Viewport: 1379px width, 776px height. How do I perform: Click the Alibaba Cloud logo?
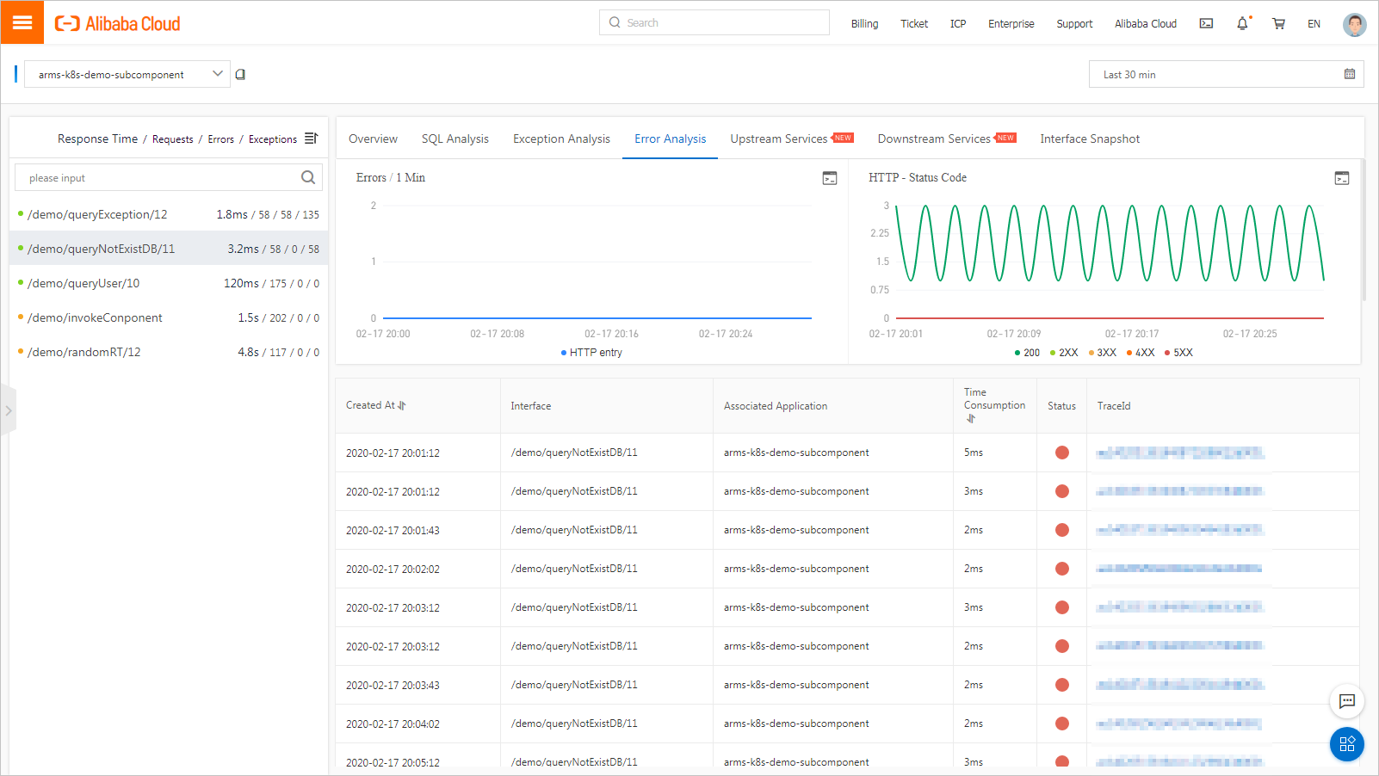[x=118, y=24]
